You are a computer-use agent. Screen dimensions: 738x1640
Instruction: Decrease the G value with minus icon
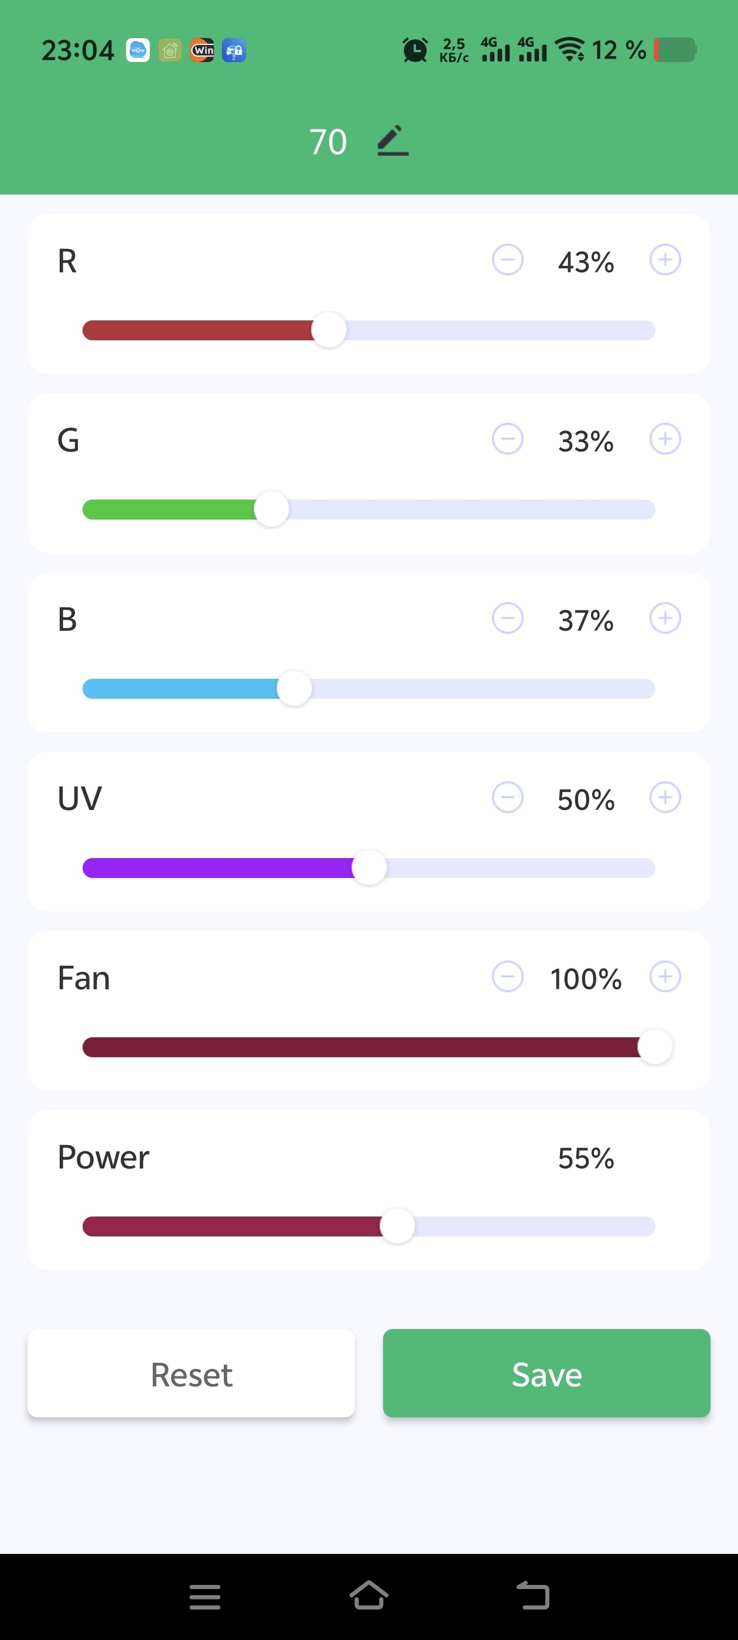(507, 439)
